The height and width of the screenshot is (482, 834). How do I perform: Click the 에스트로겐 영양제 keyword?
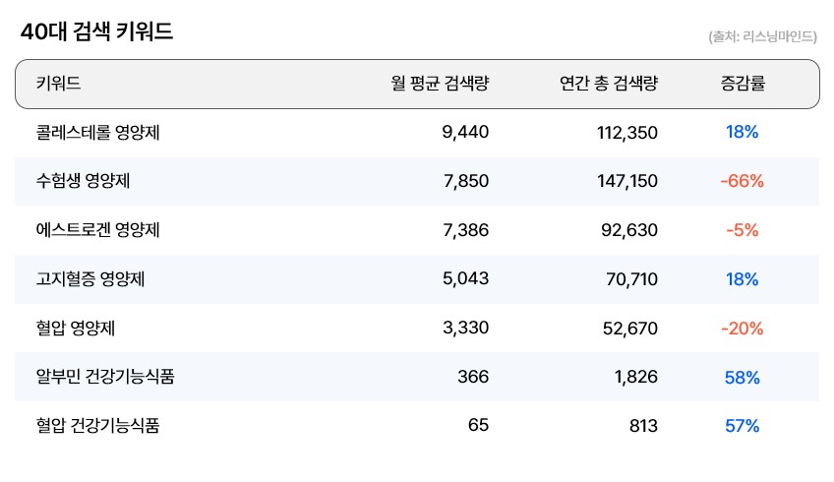point(97,230)
